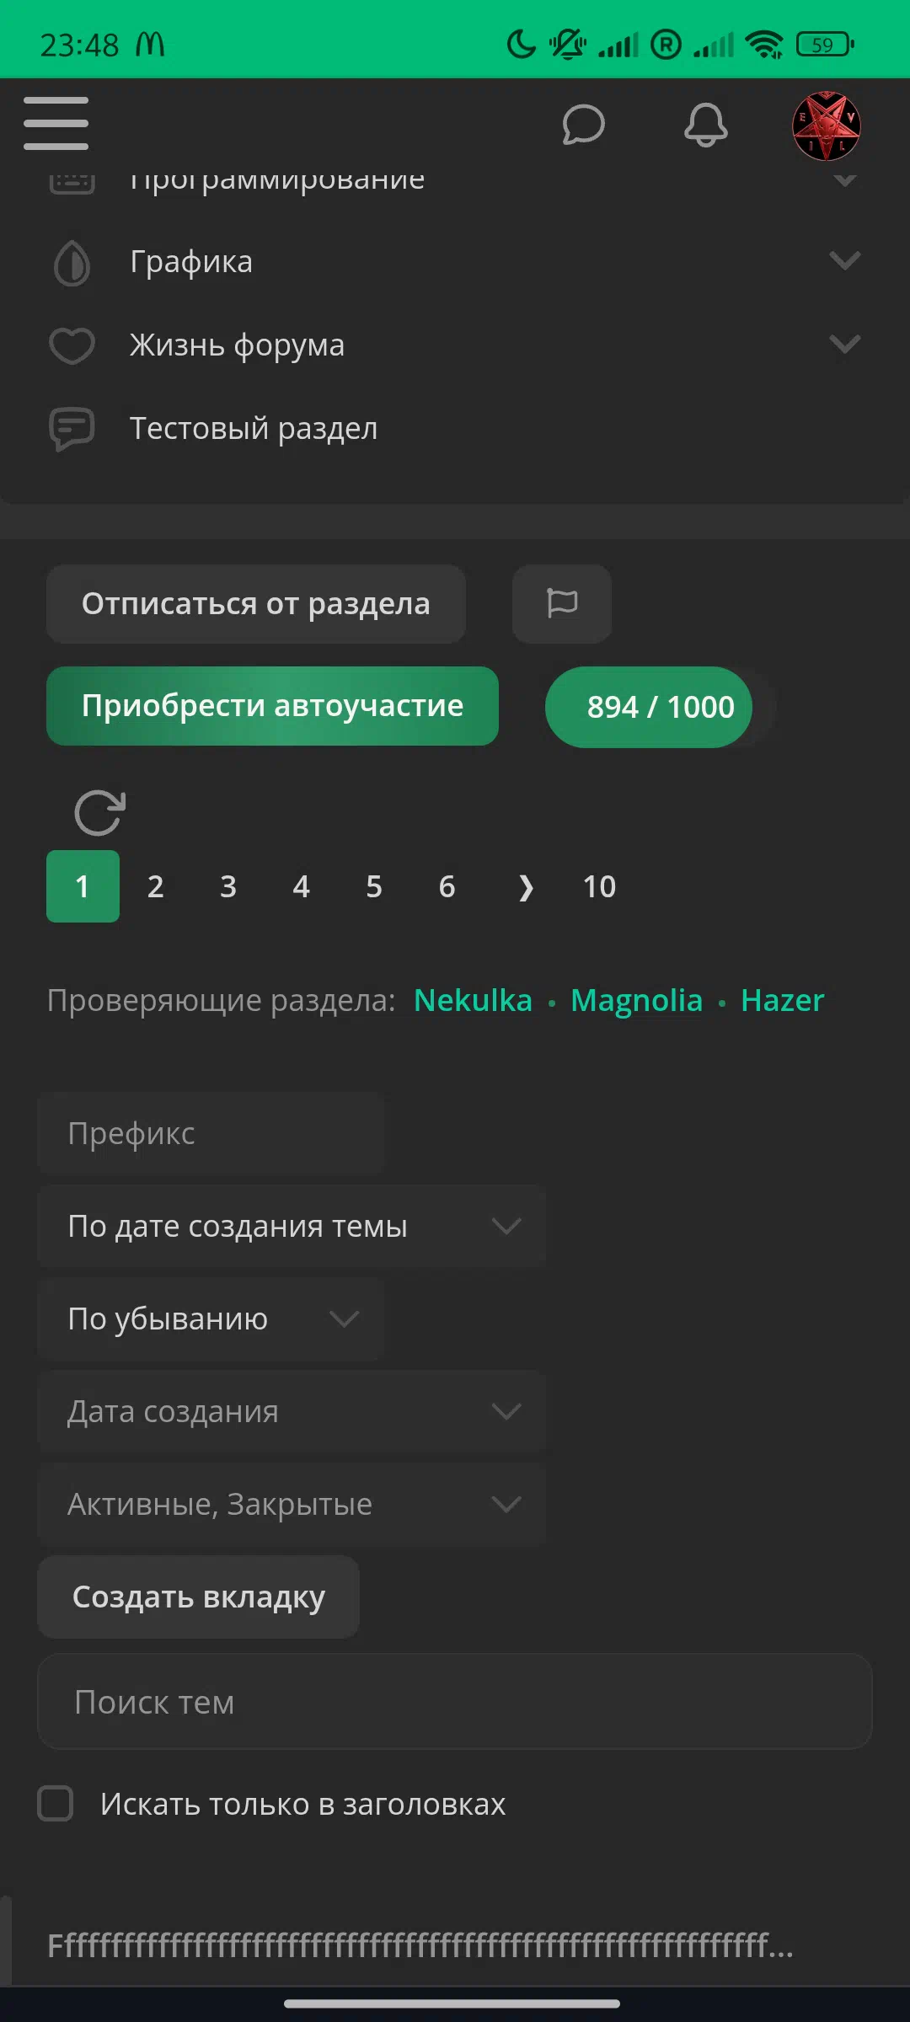
Task: Open the user profile avatar
Action: point(826,126)
